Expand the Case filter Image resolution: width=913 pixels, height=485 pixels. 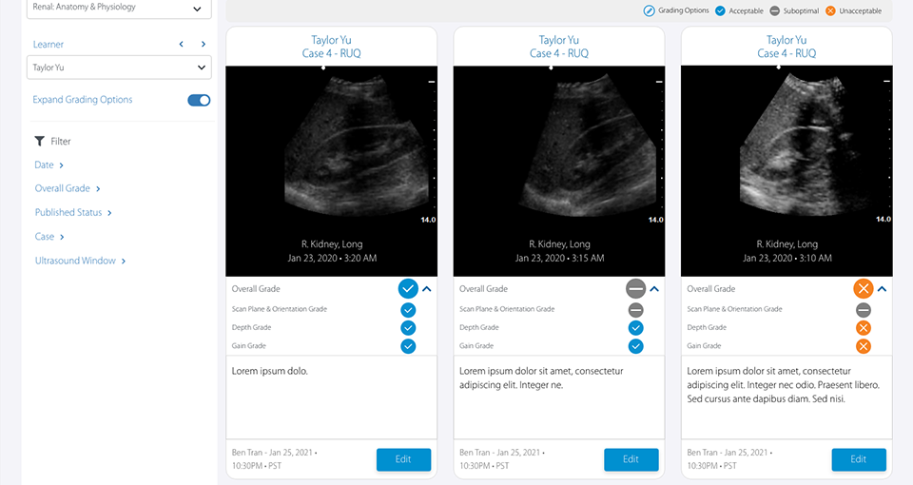(49, 237)
